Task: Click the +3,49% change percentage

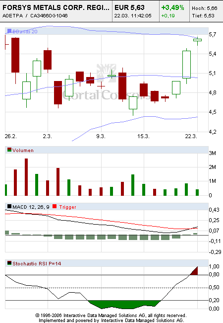Action: (172, 7)
